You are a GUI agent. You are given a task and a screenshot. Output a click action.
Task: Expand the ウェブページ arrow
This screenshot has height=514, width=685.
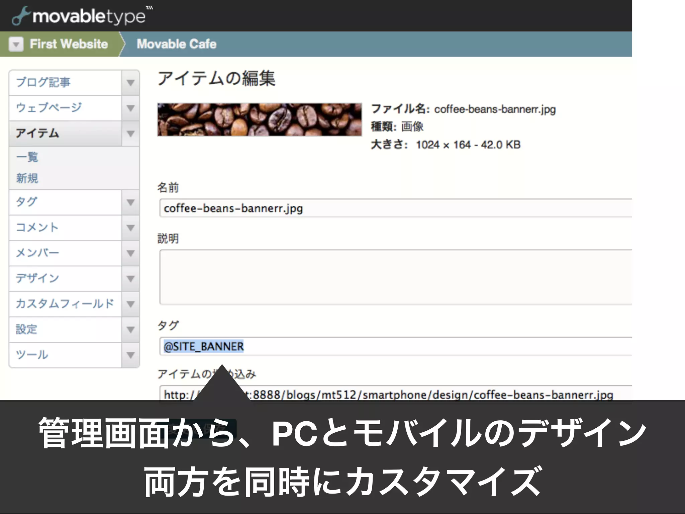tap(131, 108)
